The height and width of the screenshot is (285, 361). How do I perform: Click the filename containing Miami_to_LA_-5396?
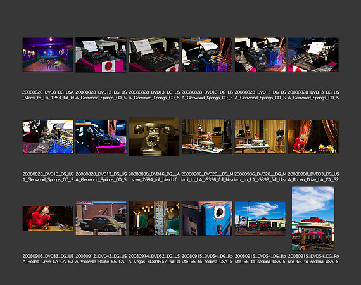pos(207,177)
